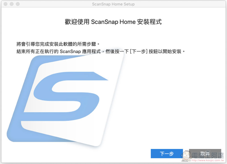Click the minimize window button
The height and width of the screenshot is (164, 227).
click(12, 4)
